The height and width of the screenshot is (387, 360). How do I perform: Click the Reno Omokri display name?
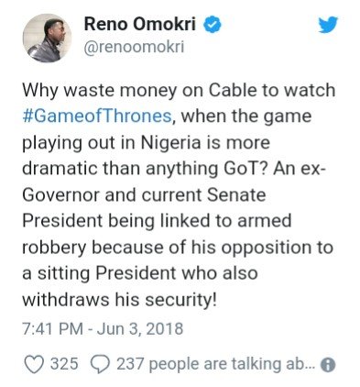point(140,24)
